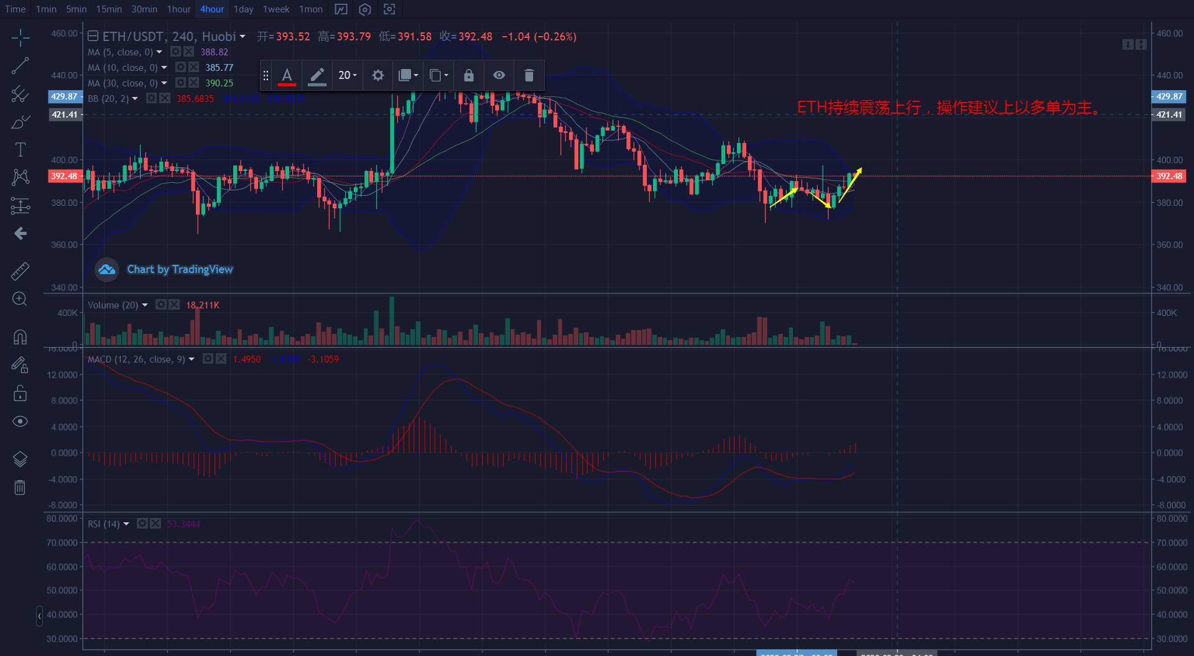This screenshot has height=656, width=1194.
Task: Remove the RSI (14) indicator
Action: click(x=155, y=524)
